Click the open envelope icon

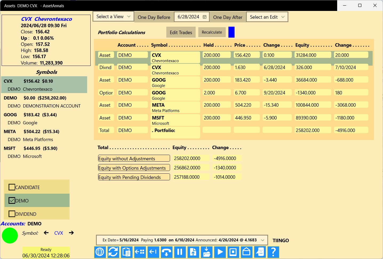pos(247,252)
